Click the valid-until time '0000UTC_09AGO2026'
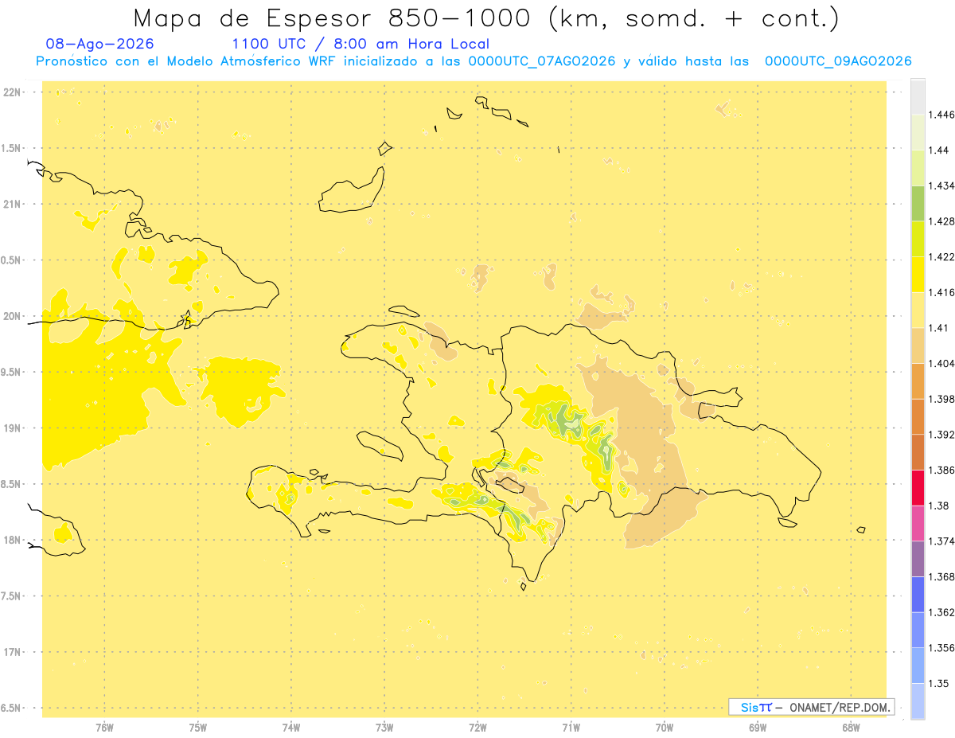 838,61
